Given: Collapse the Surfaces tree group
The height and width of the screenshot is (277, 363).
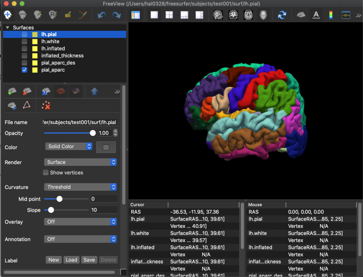Looking at the screenshot, I should click(7, 28).
